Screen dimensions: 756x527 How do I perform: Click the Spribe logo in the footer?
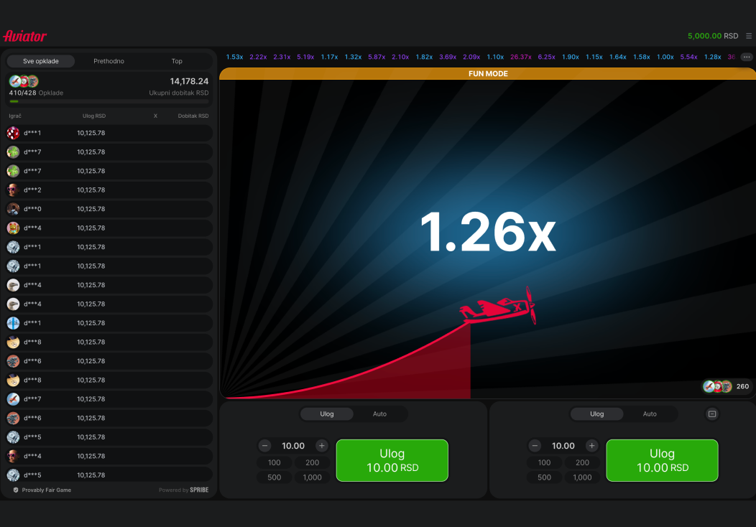tap(198, 490)
